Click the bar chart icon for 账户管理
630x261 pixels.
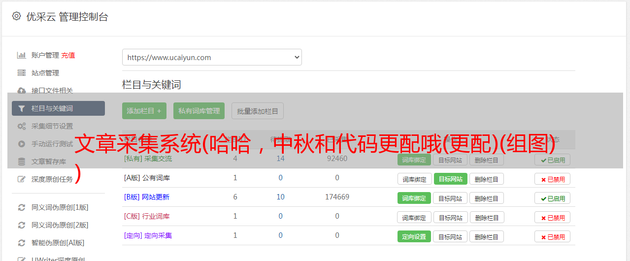pos(22,55)
